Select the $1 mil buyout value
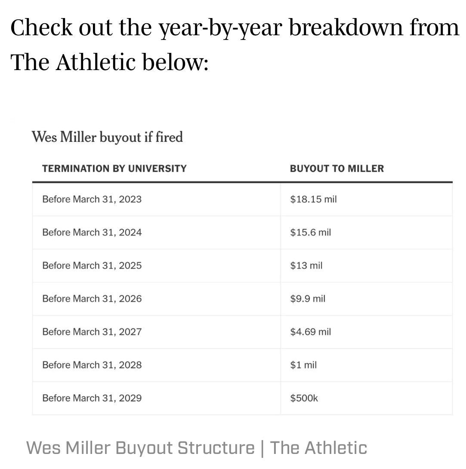 (303, 365)
